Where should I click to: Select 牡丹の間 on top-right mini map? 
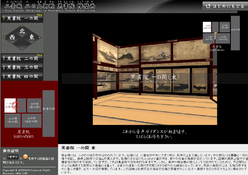click(235, 33)
